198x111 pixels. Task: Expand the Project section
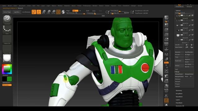click(x=177, y=84)
